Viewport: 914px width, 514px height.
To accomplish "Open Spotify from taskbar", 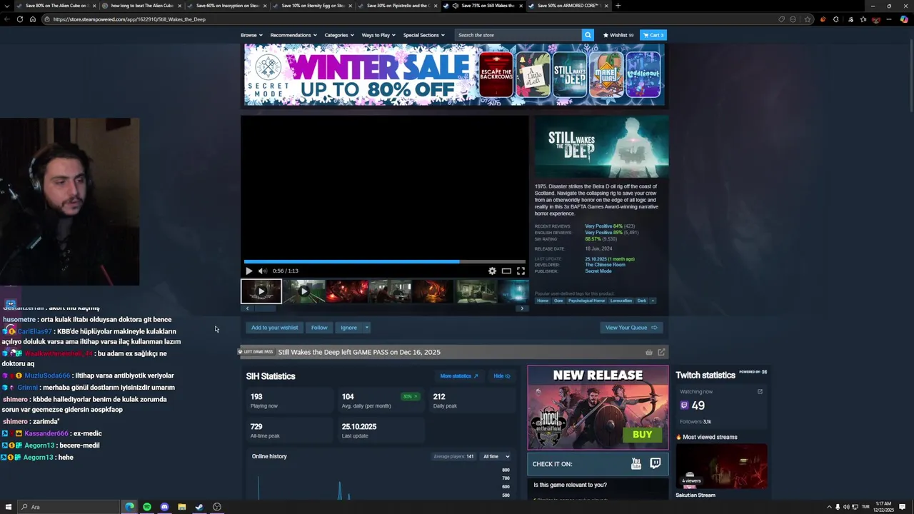I will coord(147,507).
